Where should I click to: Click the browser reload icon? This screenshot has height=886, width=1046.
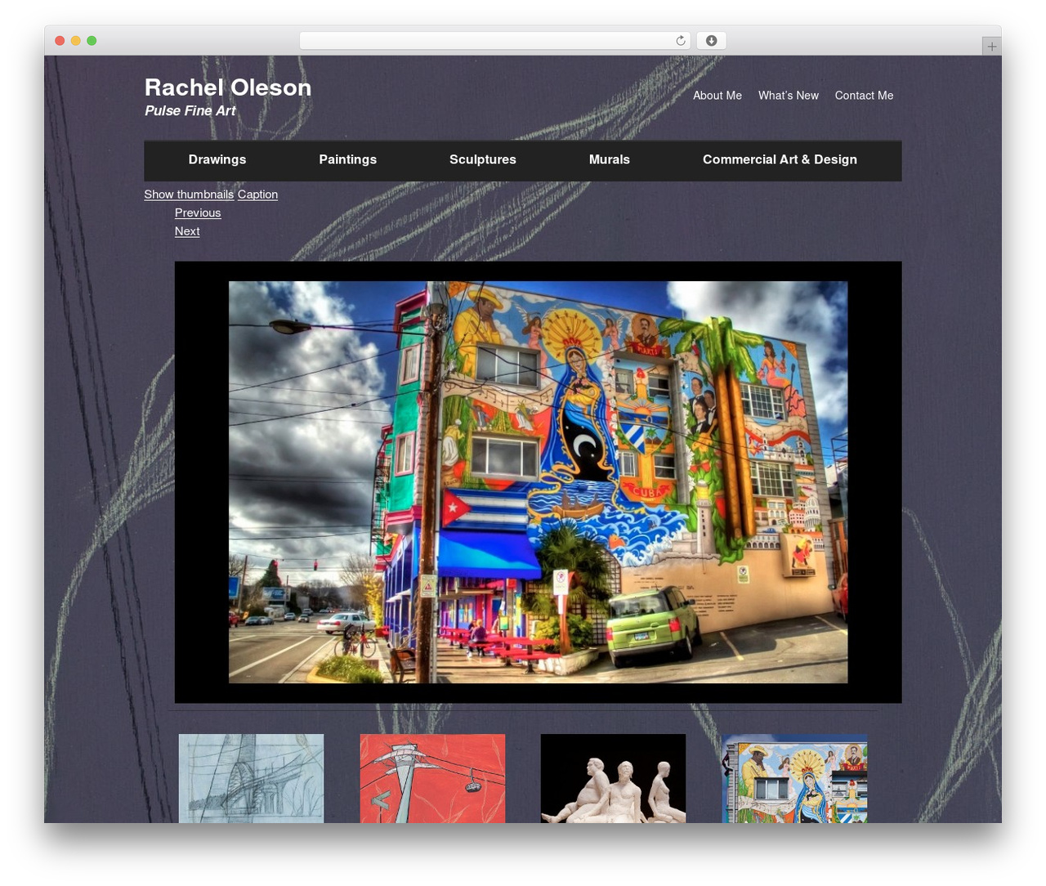coord(680,41)
